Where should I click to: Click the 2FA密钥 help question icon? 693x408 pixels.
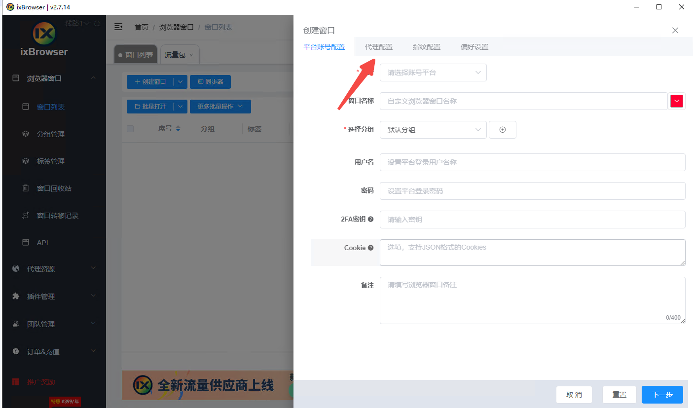(370, 219)
